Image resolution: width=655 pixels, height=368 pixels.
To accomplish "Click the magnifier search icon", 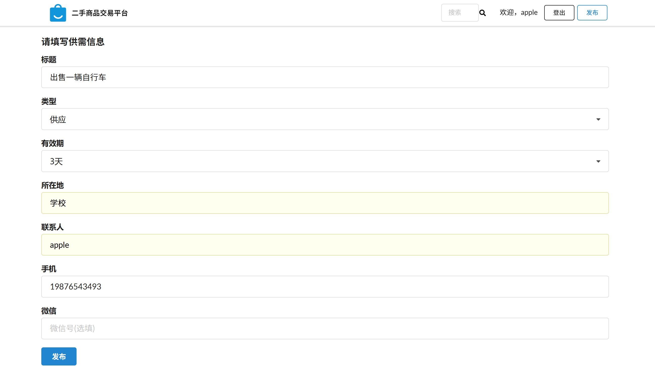I will click(x=482, y=13).
